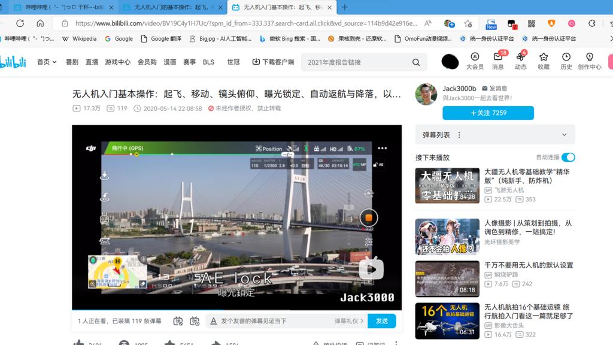Click the 关注 7259 follow button

488,113
